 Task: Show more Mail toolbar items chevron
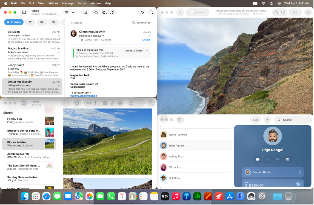(142, 12)
